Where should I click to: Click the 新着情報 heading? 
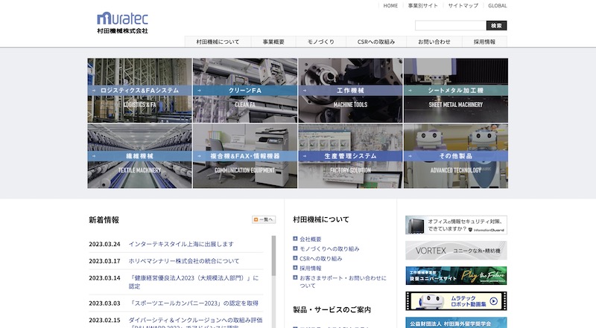(x=104, y=220)
